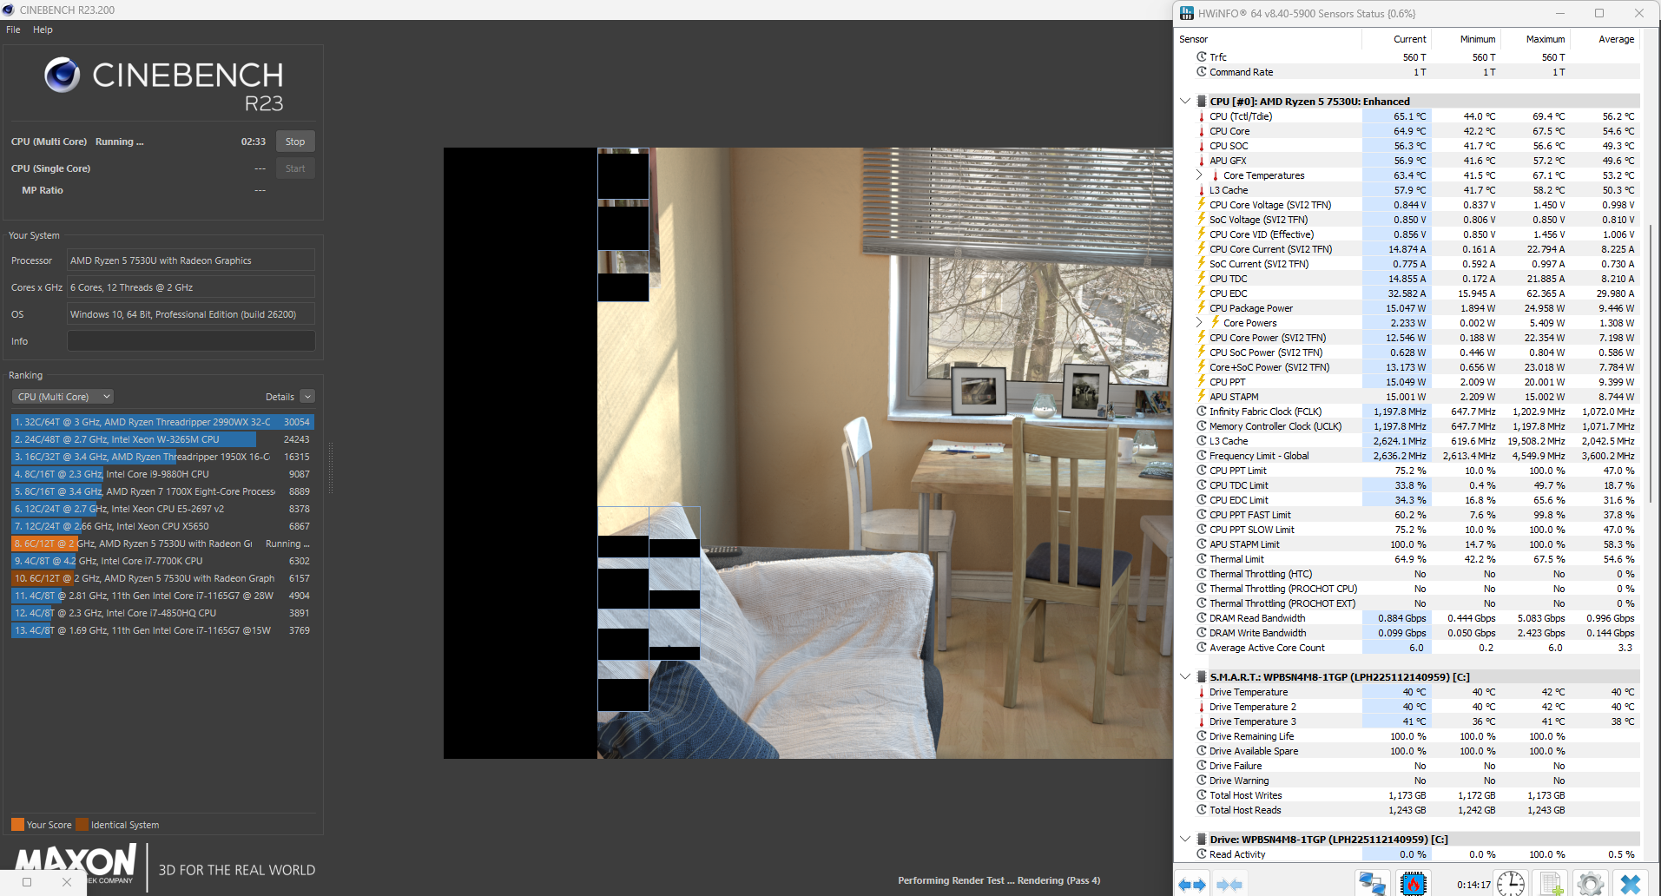Viewport: 1661px width, 896px height.
Task: Click the CPU flame chip icon
Action: click(x=1414, y=884)
